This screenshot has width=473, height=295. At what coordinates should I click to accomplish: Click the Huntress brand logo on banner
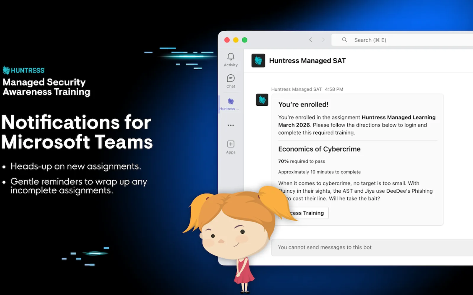24,70
